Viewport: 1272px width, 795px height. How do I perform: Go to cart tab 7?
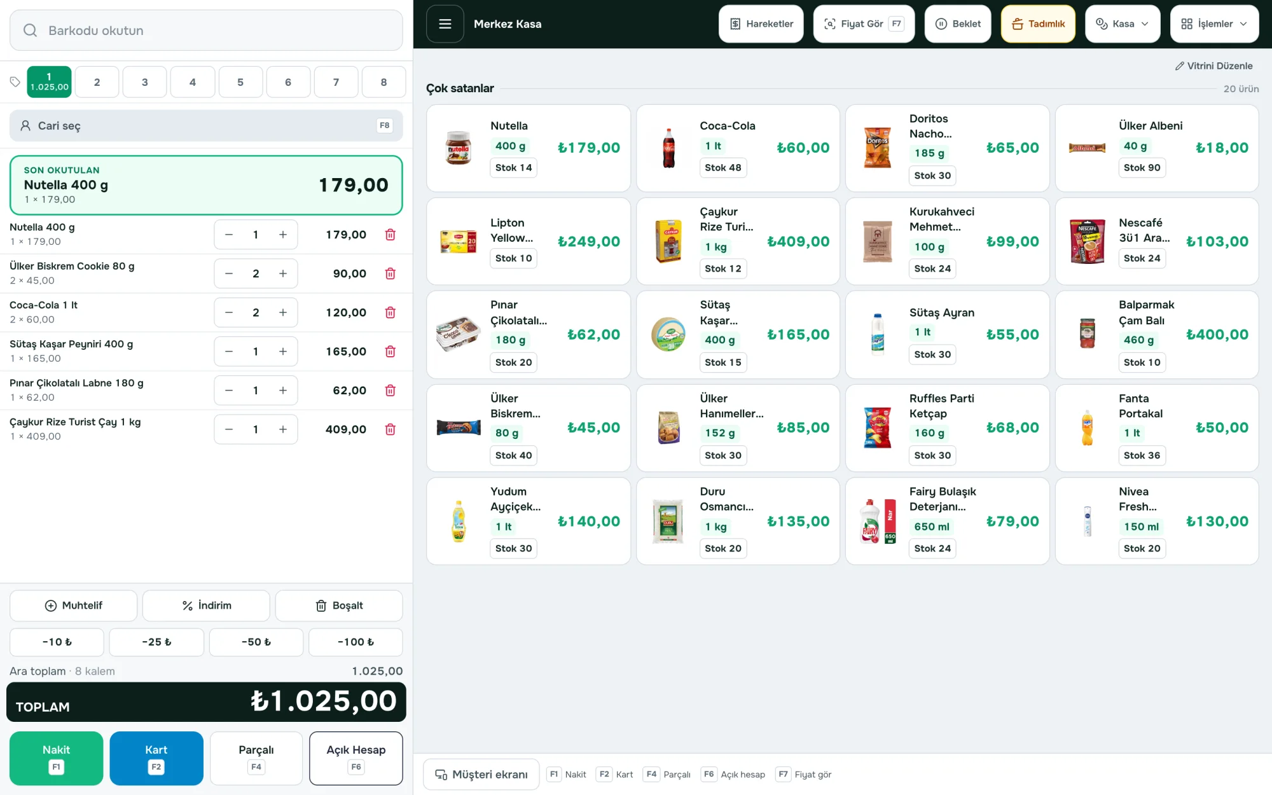(x=336, y=82)
